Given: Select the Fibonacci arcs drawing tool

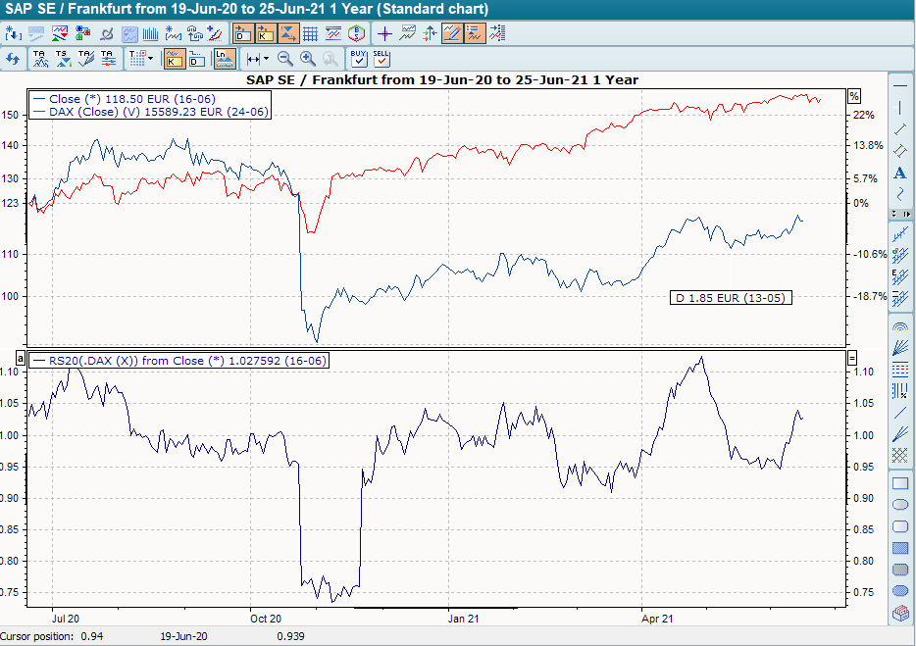Looking at the screenshot, I should tap(900, 326).
